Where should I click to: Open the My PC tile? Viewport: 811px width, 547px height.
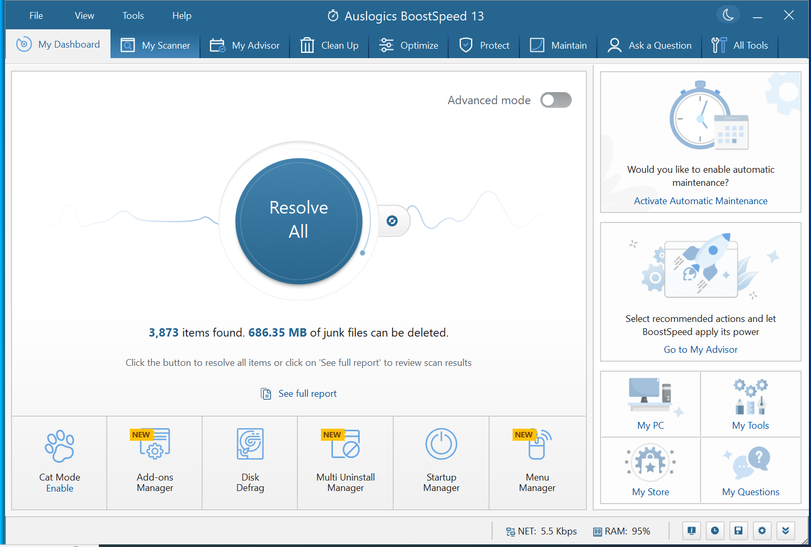[x=650, y=404]
